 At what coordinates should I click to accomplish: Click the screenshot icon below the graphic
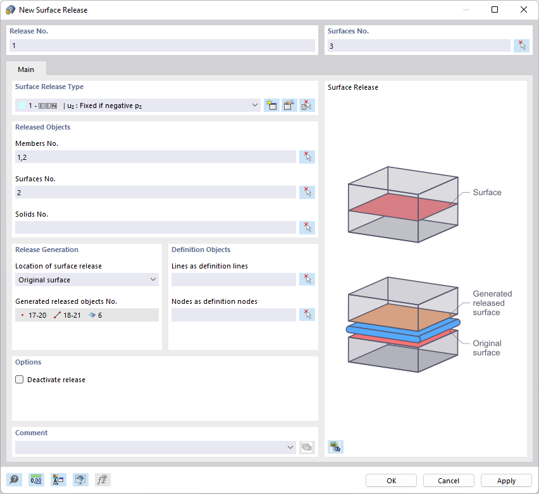tap(335, 447)
